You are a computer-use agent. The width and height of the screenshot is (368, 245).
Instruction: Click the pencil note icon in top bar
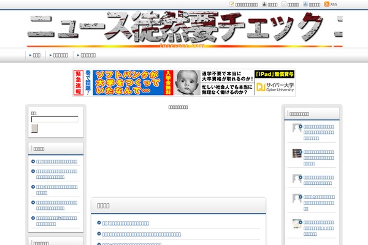[x=232, y=4]
